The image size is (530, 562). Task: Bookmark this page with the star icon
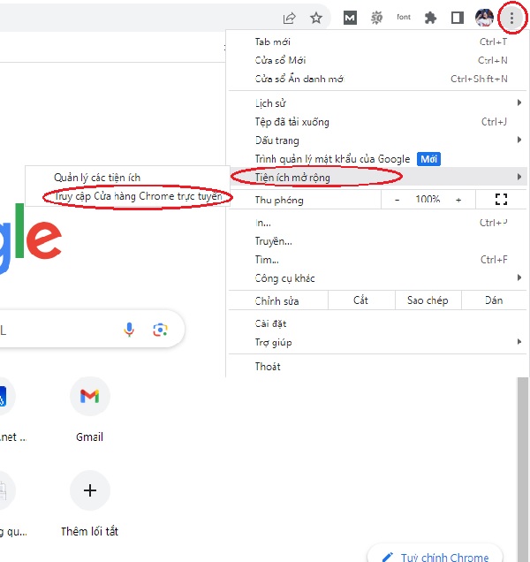pyautogui.click(x=315, y=18)
